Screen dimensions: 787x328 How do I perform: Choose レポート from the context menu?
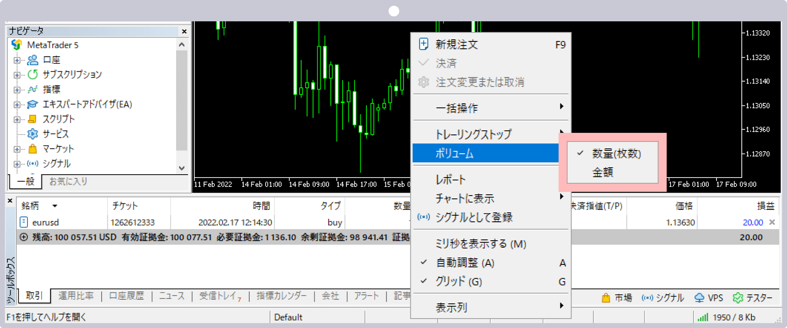tap(491, 180)
